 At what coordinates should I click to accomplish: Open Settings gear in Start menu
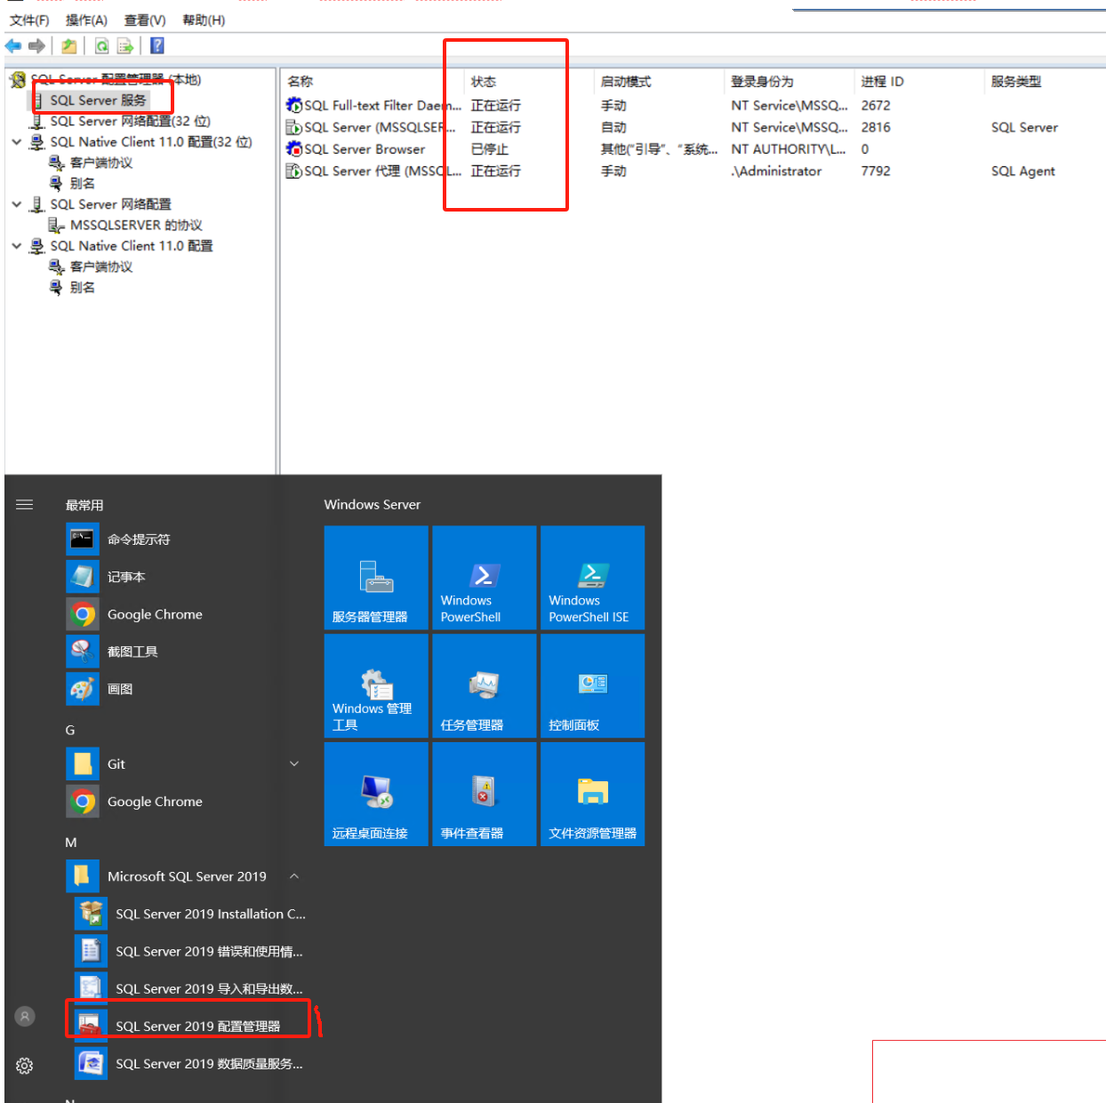(x=25, y=1065)
